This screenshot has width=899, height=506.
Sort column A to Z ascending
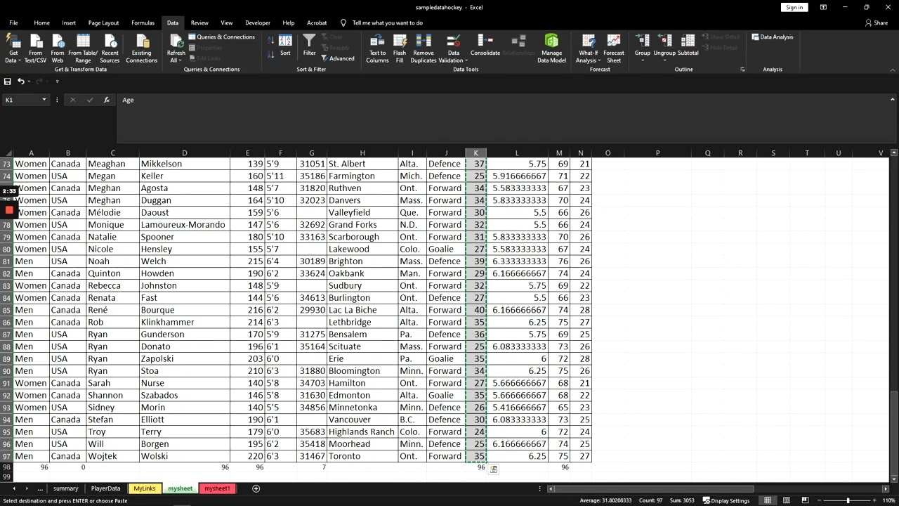270,40
